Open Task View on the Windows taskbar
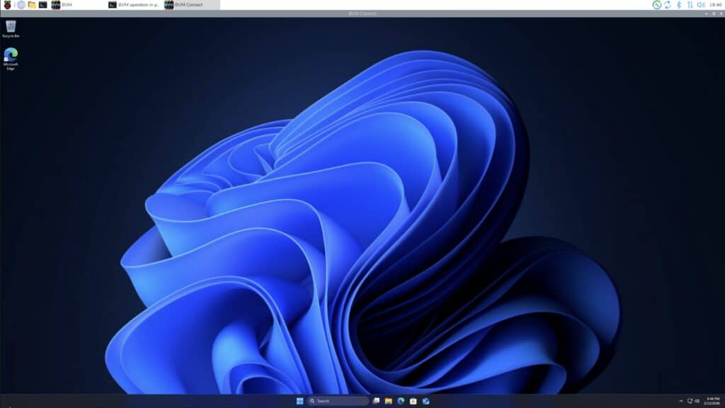Screen dimensions: 725x408 (376, 401)
